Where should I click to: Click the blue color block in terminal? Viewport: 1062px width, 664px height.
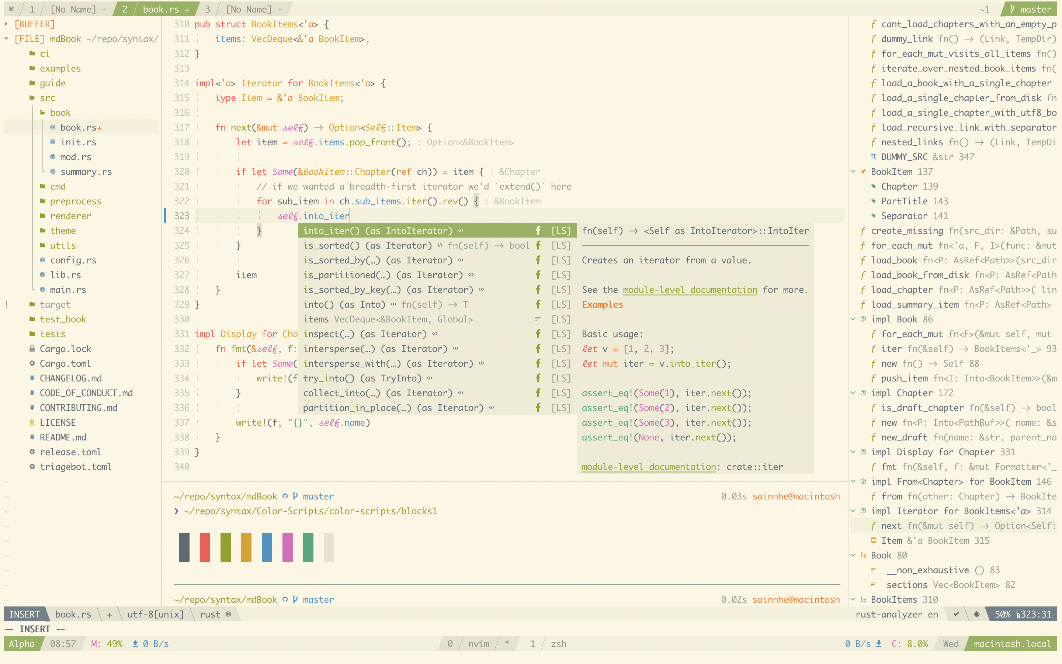(x=267, y=547)
